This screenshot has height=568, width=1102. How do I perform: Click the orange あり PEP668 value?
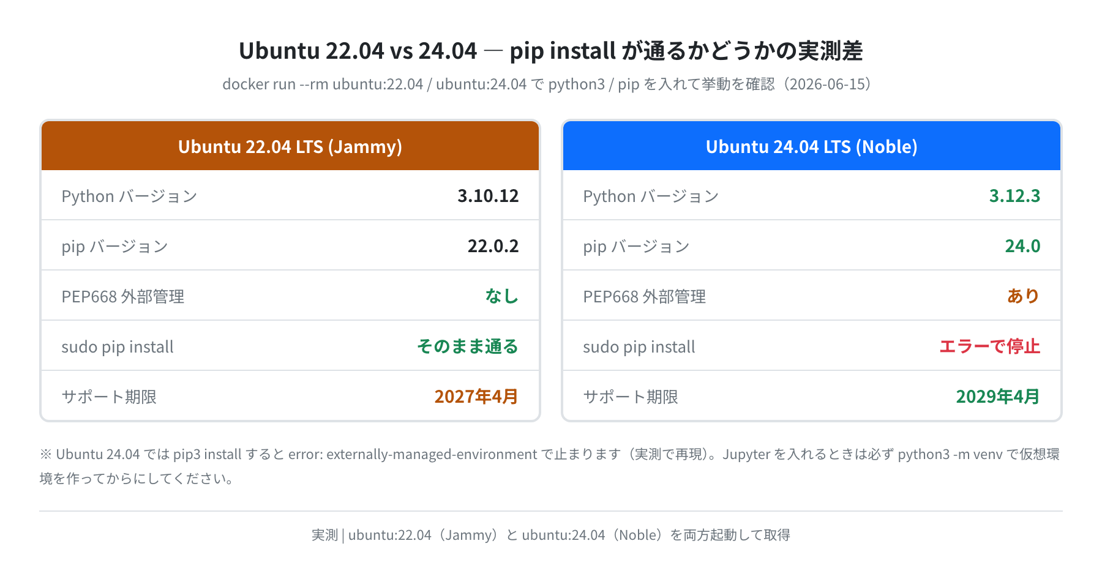[x=1024, y=296]
